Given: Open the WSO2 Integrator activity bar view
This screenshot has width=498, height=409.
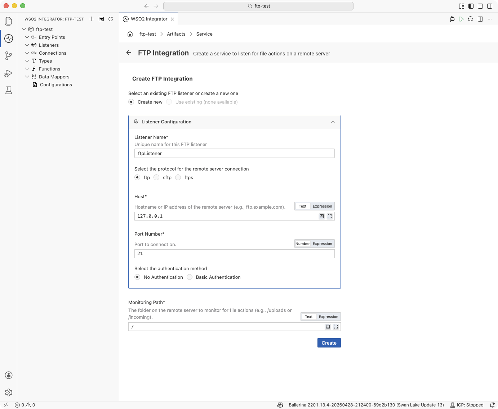Looking at the screenshot, I should coord(9,38).
